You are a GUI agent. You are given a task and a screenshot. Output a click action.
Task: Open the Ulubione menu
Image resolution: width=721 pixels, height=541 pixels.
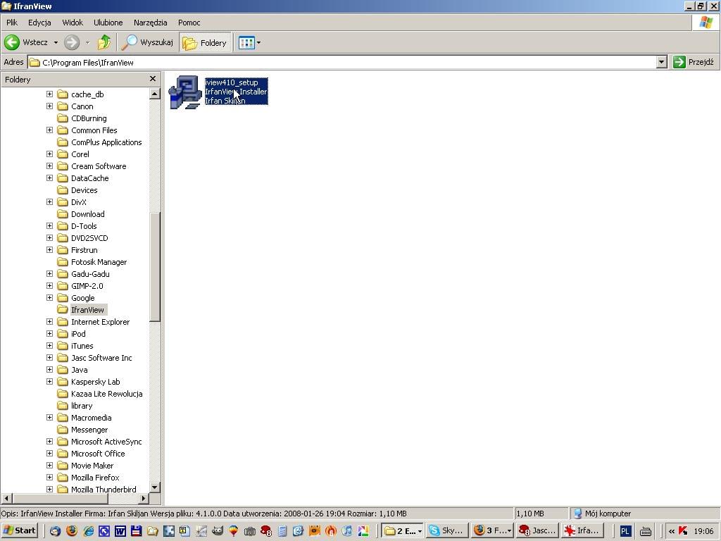tap(108, 22)
